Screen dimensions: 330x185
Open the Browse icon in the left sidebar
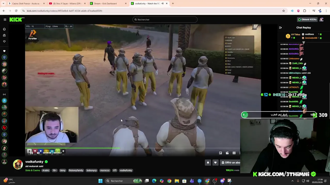4,35
